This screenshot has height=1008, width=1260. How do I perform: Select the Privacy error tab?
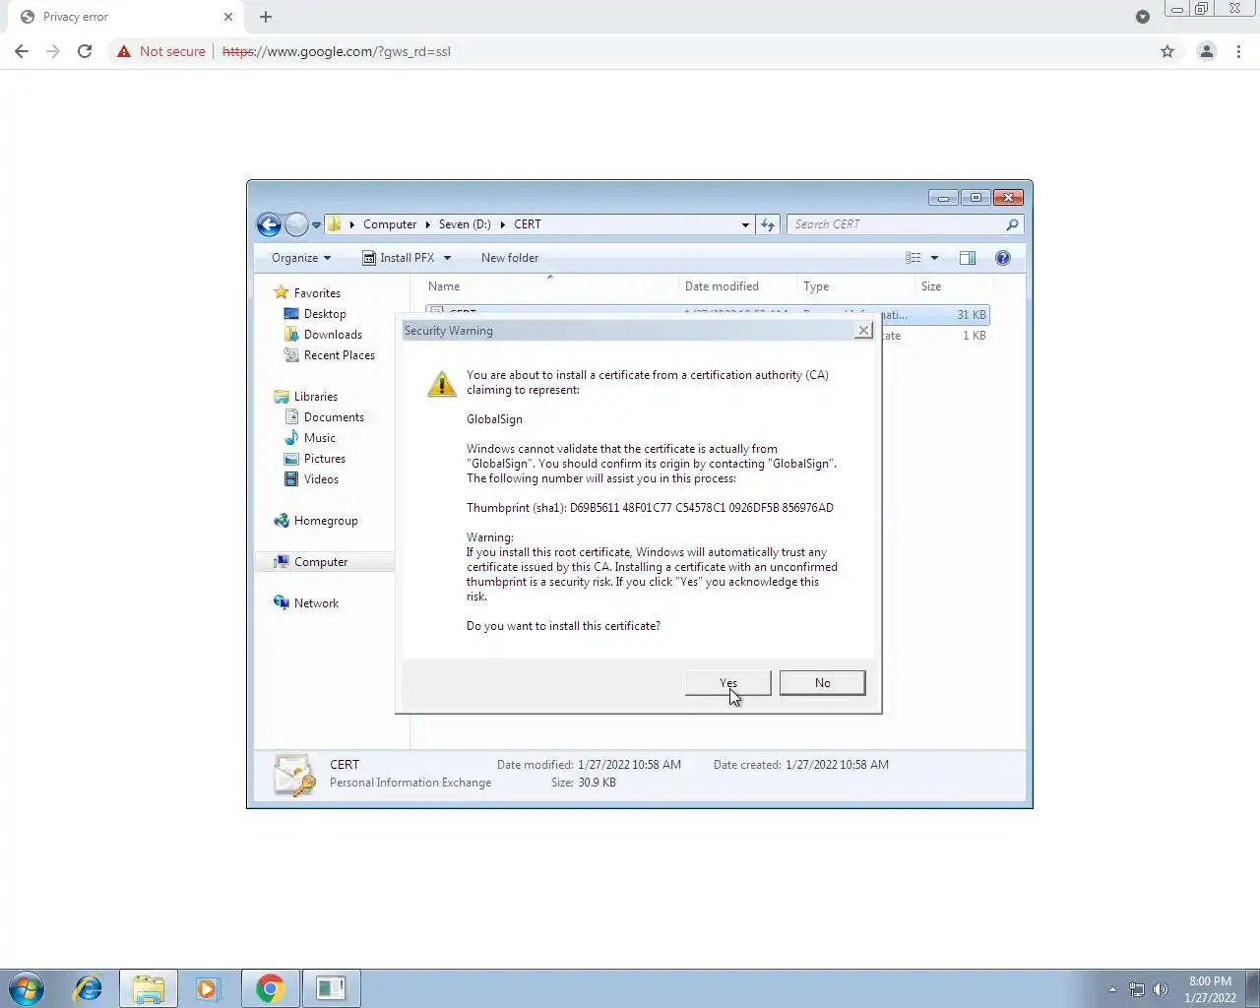tap(126, 17)
